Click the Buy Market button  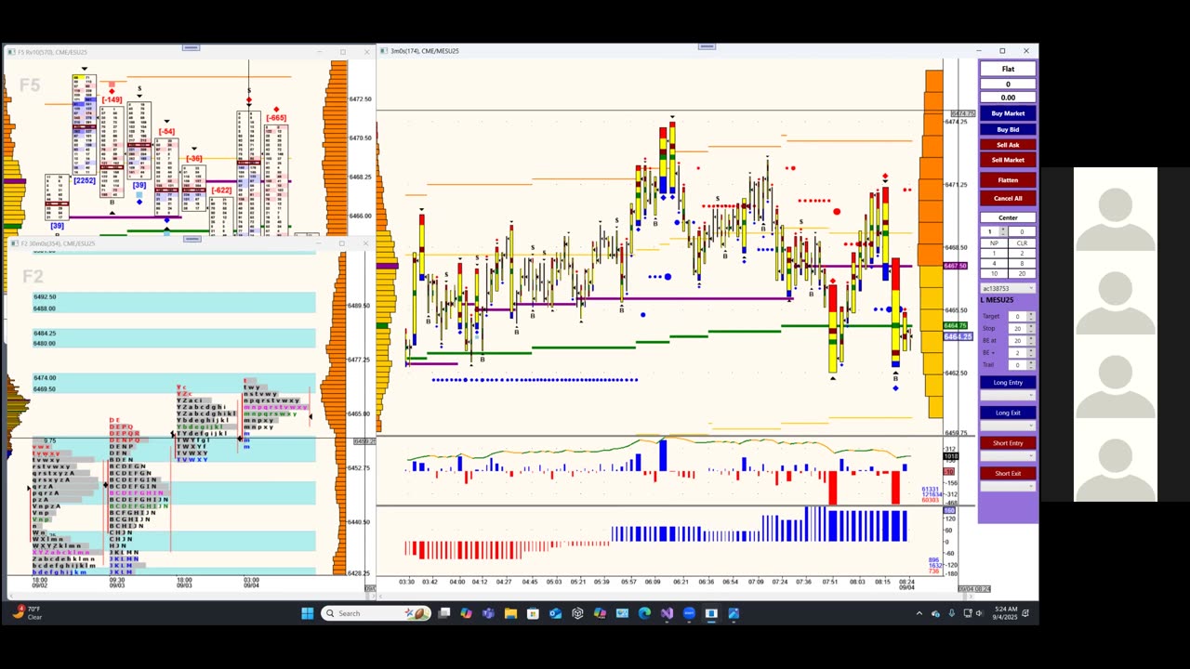pos(1008,113)
